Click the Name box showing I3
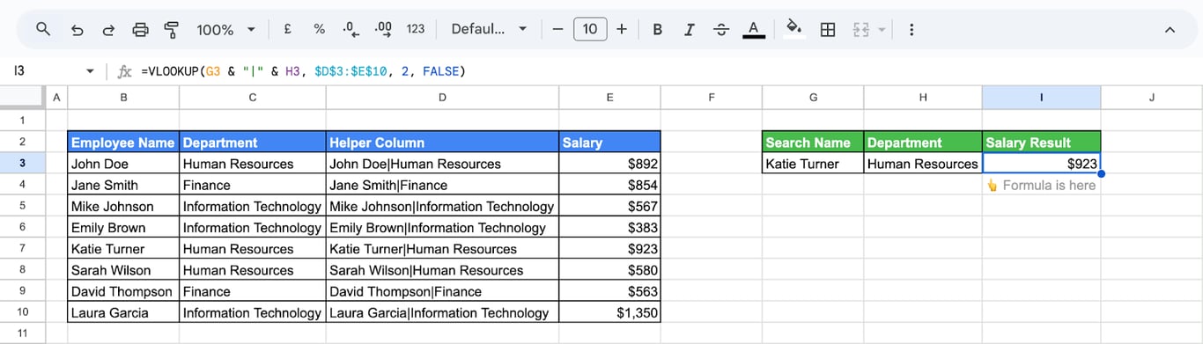1203x344 pixels. click(x=44, y=70)
